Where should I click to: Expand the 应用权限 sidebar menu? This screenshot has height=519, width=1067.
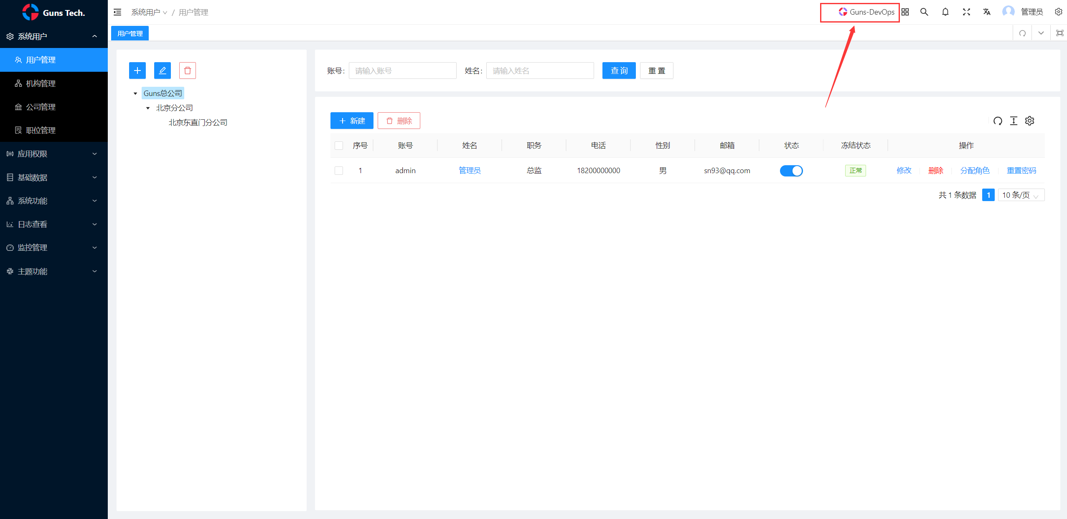point(53,154)
